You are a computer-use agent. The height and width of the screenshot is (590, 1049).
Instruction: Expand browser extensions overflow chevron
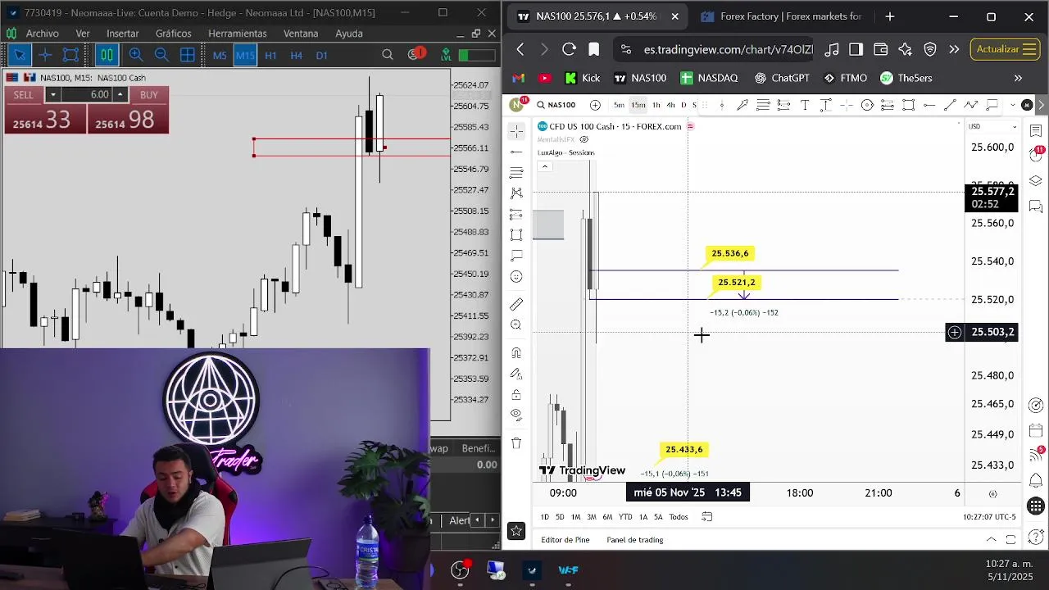point(954,49)
